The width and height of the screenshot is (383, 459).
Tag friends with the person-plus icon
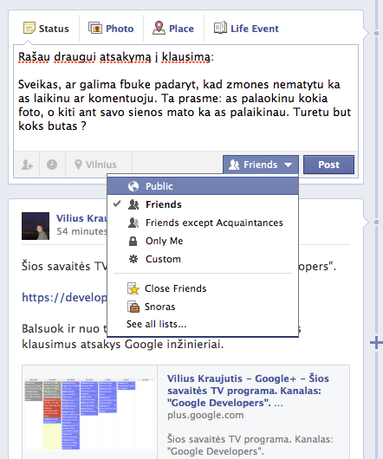tap(27, 165)
